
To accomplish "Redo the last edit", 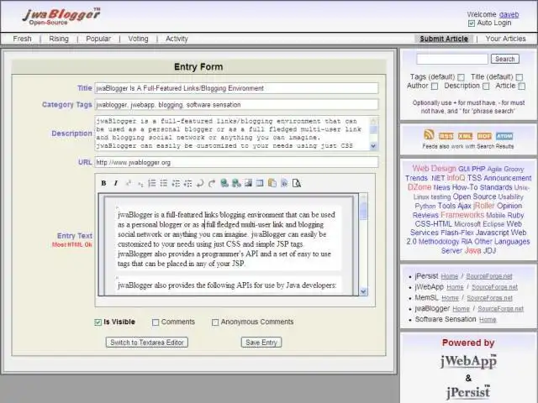I will pyautogui.click(x=212, y=183).
